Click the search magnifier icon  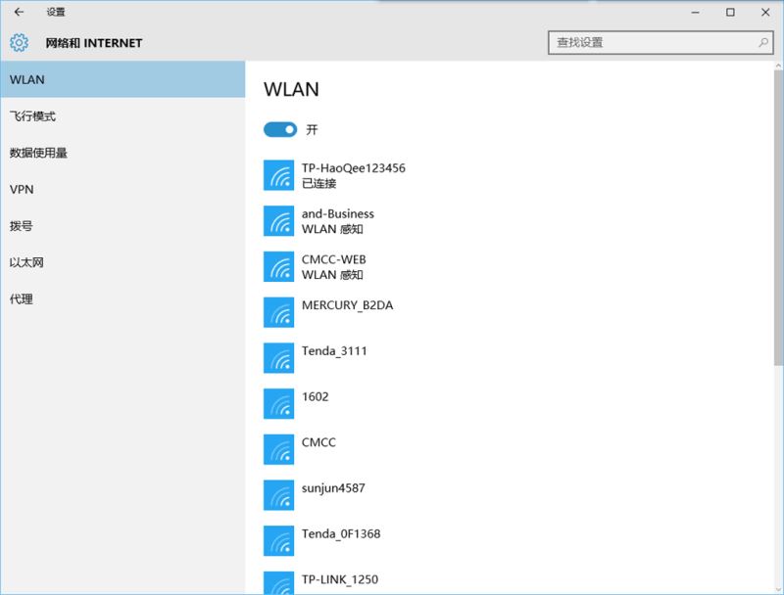point(763,43)
